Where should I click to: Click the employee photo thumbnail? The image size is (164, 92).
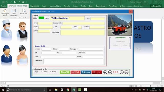coord(120,25)
